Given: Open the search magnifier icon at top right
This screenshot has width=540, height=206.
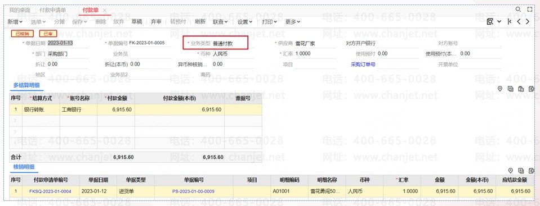Looking at the screenshot, I should pyautogui.click(x=518, y=10).
